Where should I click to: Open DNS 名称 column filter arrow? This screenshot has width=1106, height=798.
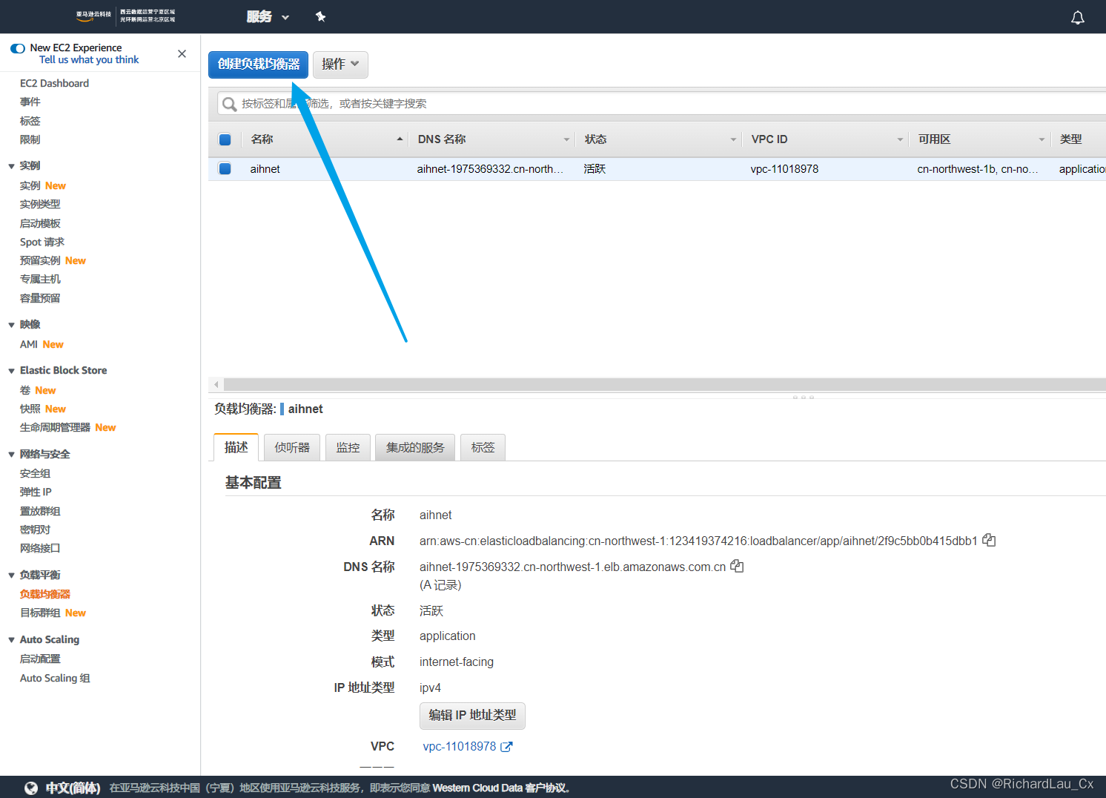(566, 139)
